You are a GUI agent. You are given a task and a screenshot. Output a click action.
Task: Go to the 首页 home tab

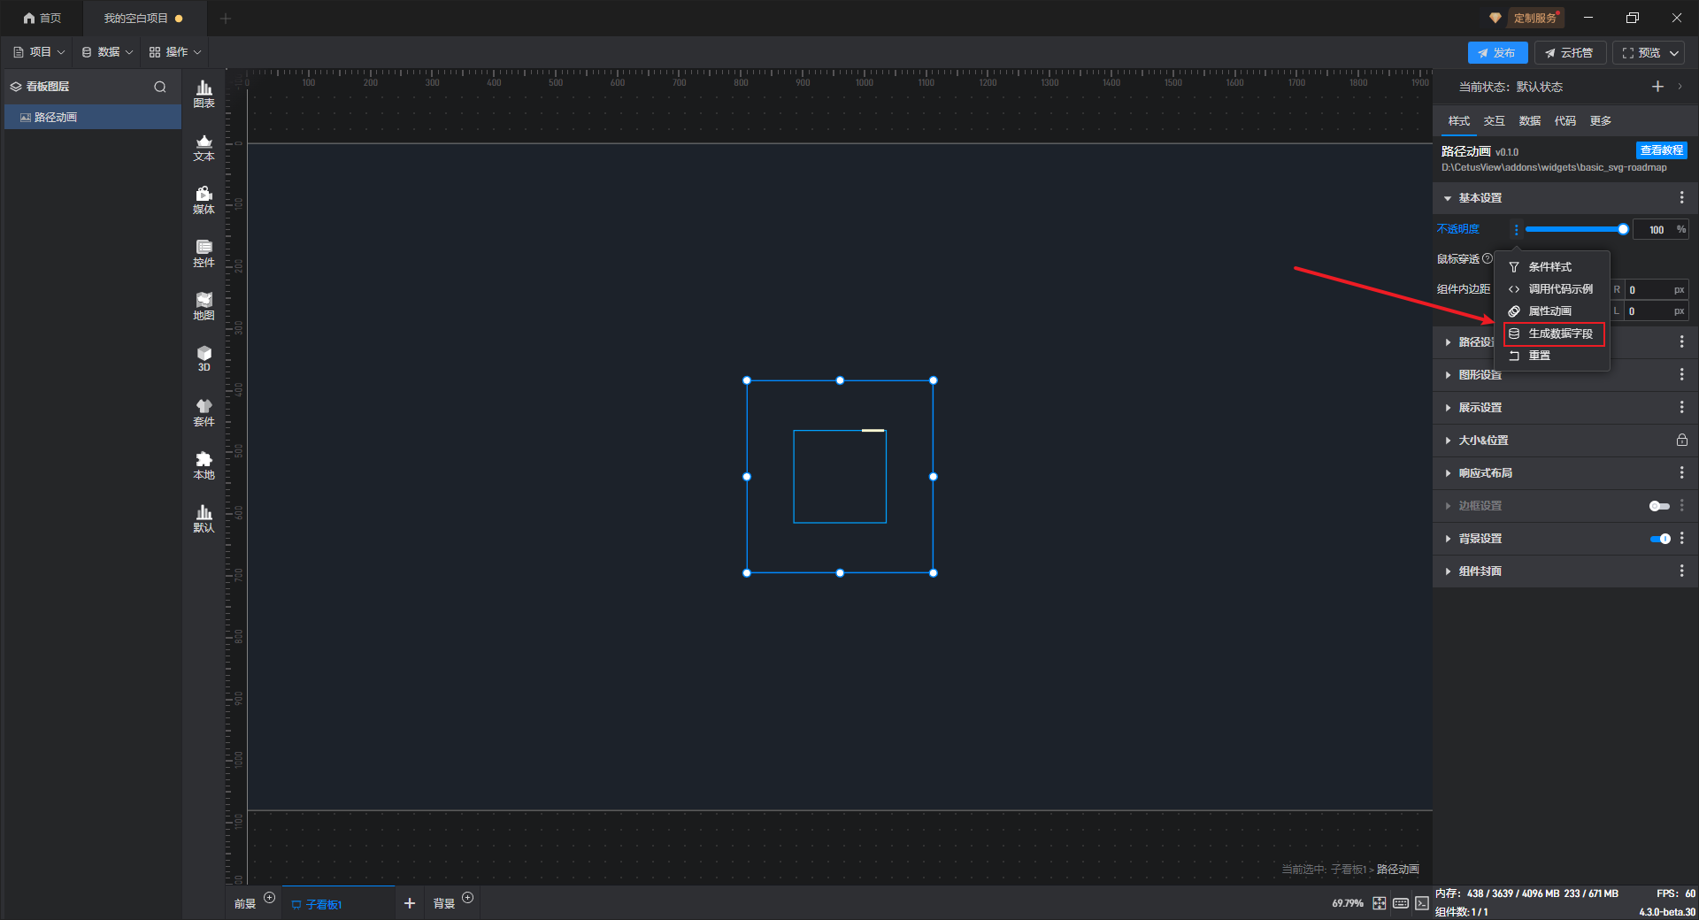click(42, 18)
